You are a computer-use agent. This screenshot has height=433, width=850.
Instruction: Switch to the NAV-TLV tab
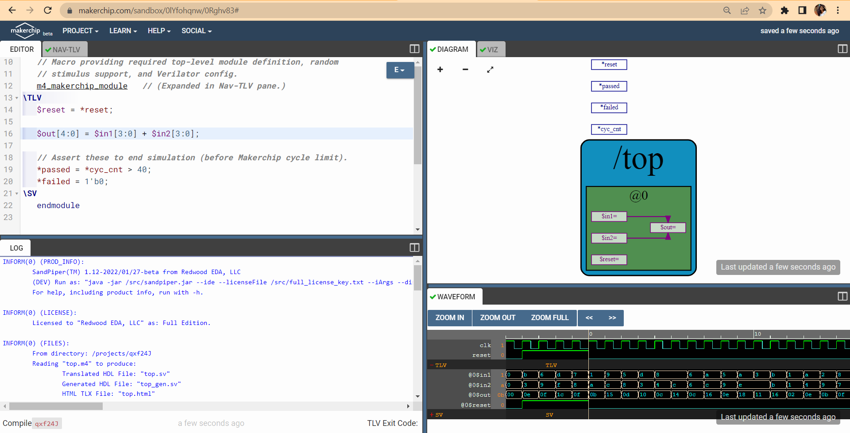coord(64,49)
